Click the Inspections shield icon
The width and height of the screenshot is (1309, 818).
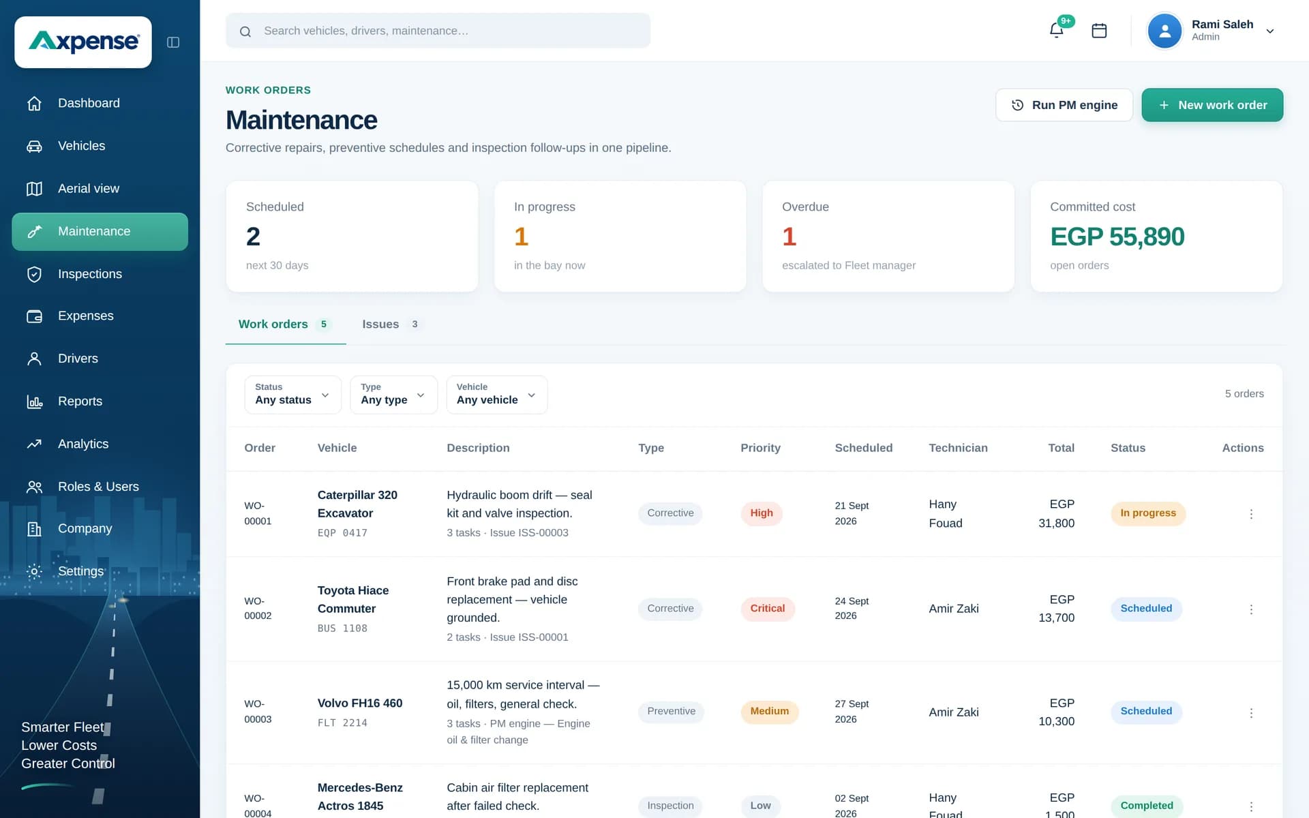[34, 274]
